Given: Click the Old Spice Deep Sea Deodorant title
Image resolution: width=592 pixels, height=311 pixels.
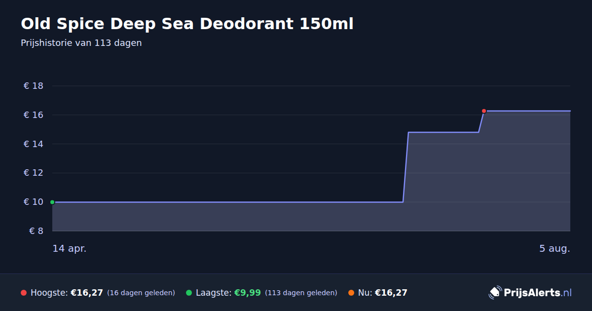Looking at the screenshot, I should point(187,24).
